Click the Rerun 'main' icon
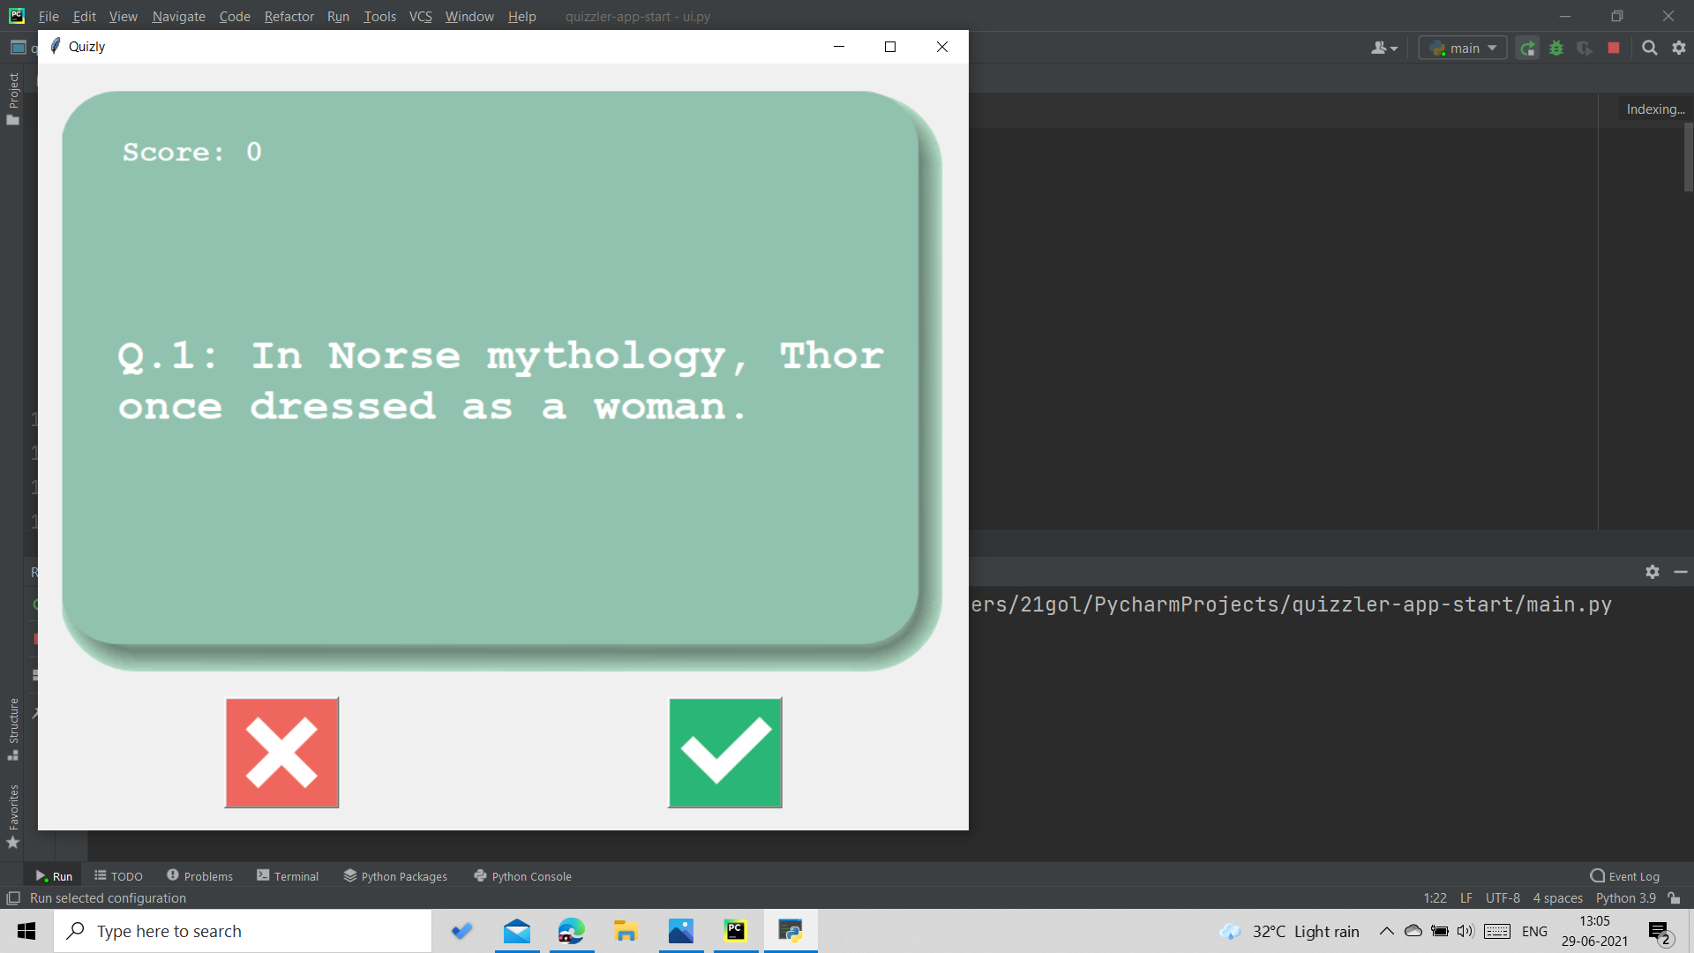The height and width of the screenshot is (953, 1694). (x=1527, y=49)
